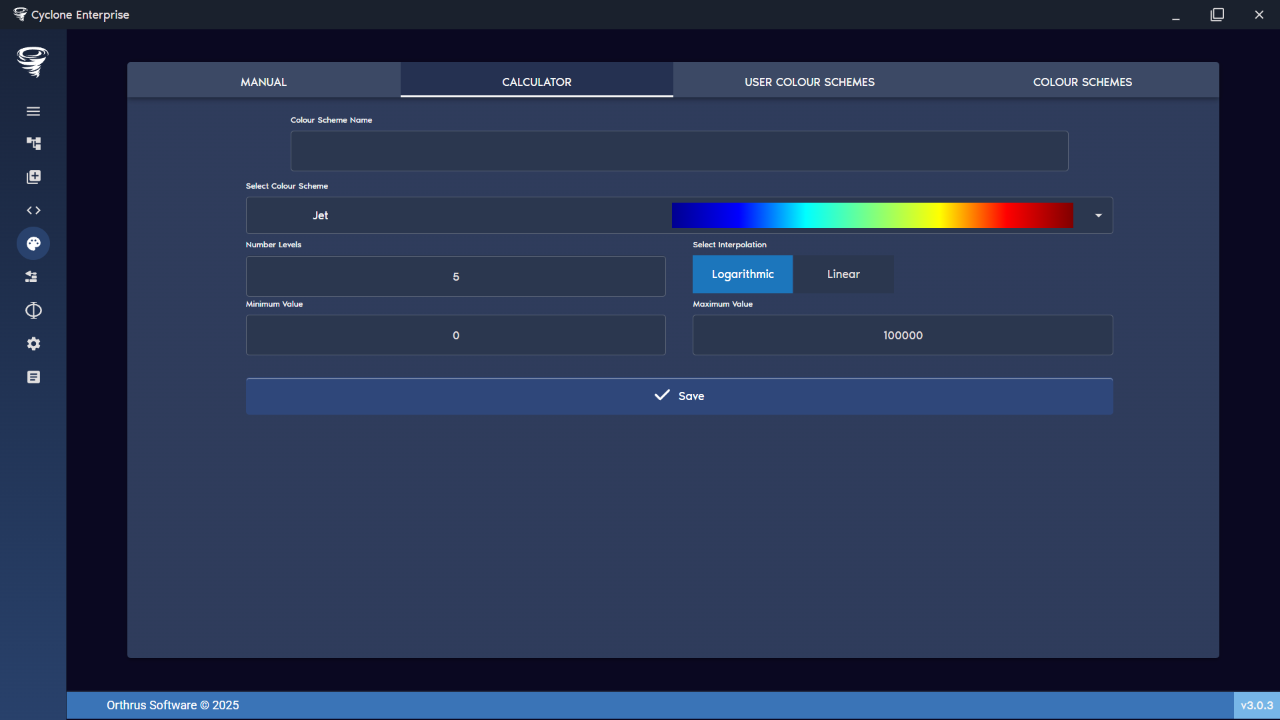Screen dimensions: 1280x720
Task: Open the logs panel in sidebar
Action: coord(33,377)
